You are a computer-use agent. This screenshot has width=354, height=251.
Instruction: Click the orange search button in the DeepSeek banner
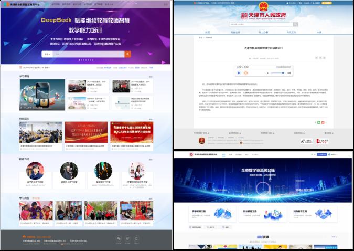[x=127, y=54]
